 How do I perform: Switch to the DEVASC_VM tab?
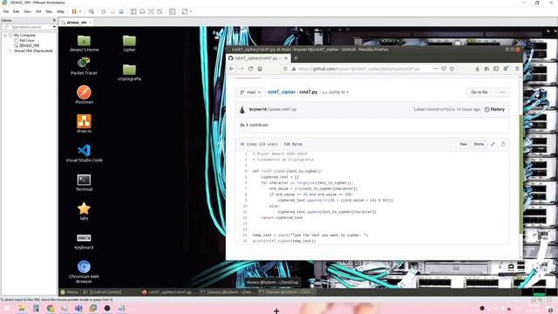click(76, 23)
